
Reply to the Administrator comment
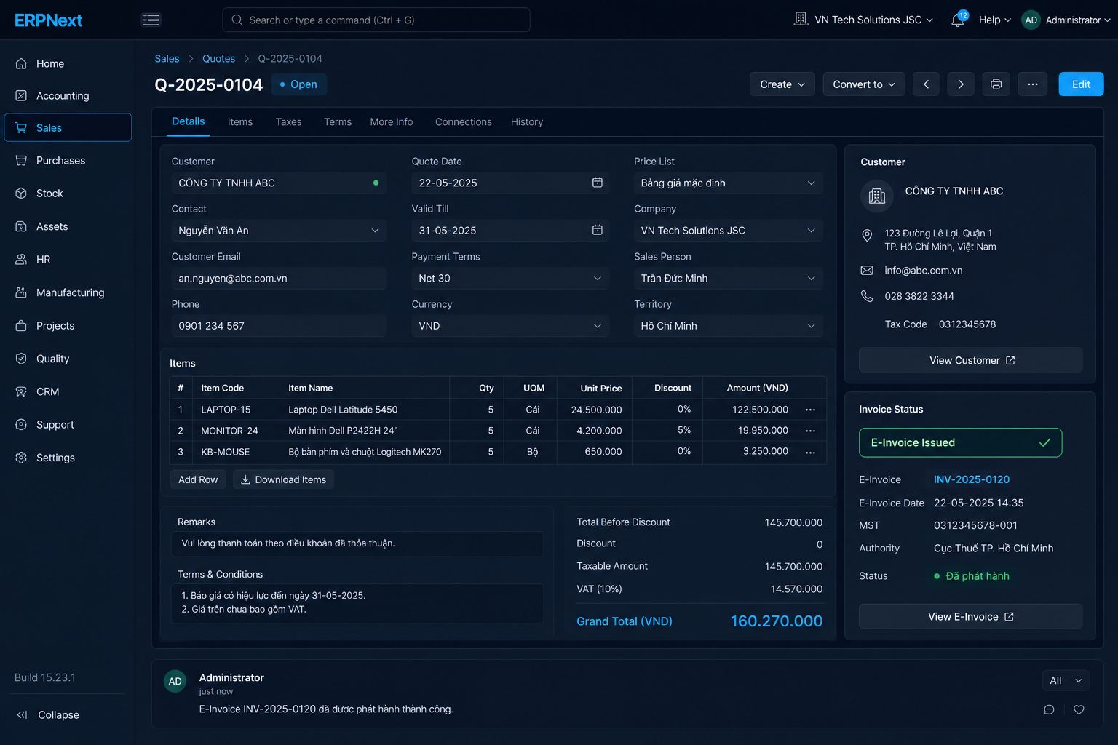pos(1049,709)
